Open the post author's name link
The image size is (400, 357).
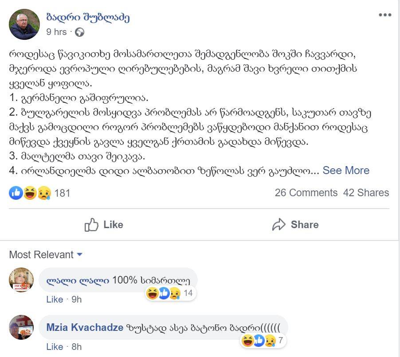pyautogui.click(x=88, y=17)
